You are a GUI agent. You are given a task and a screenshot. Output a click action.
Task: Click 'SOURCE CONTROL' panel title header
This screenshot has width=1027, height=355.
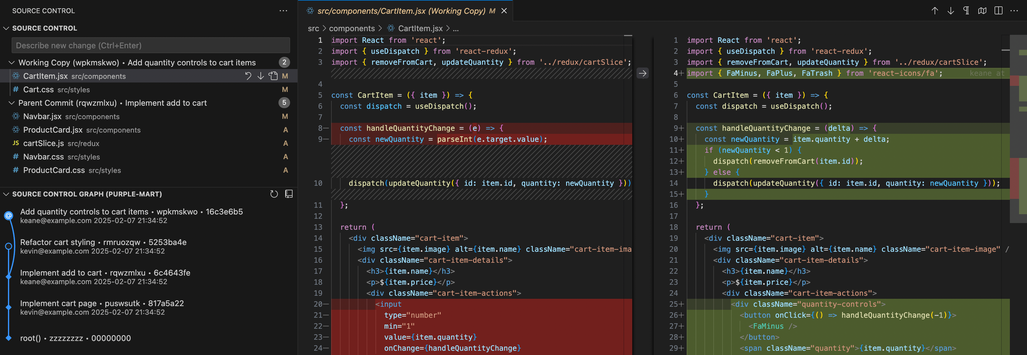43,11
